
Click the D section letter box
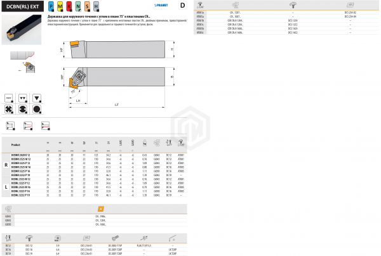pos(183,6)
